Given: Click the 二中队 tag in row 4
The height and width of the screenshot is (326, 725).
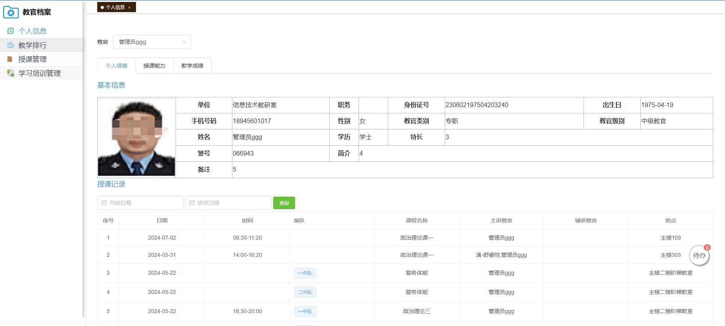Looking at the screenshot, I should (305, 292).
